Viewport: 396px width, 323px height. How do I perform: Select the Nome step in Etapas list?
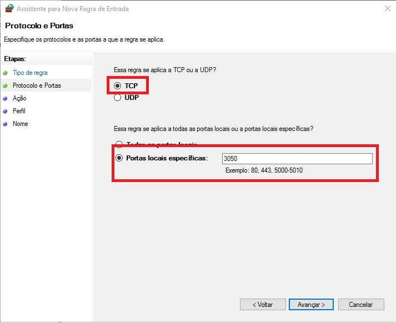point(20,124)
